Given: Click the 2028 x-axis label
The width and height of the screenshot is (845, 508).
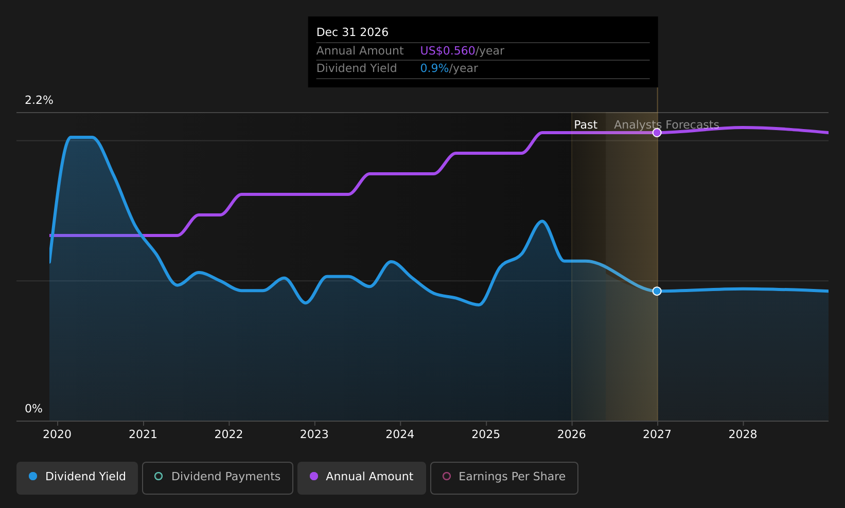Looking at the screenshot, I should tap(743, 434).
